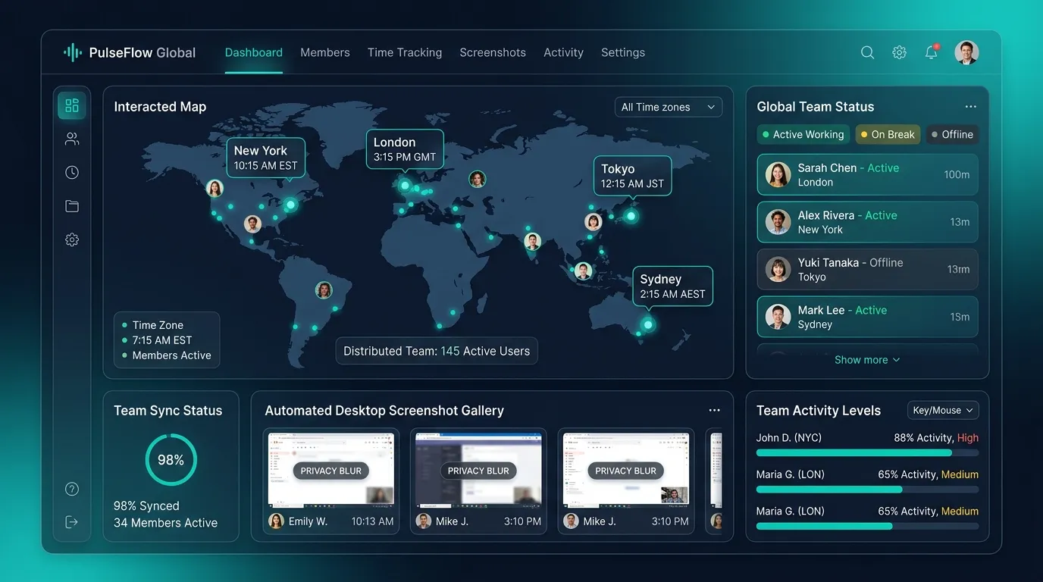The width and height of the screenshot is (1043, 582).
Task: Click the logout icon in sidebar
Action: pos(72,522)
